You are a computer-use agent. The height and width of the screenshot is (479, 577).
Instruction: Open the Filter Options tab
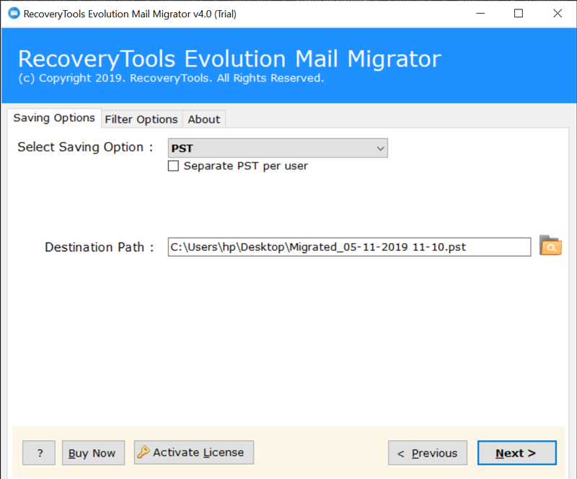tap(141, 119)
